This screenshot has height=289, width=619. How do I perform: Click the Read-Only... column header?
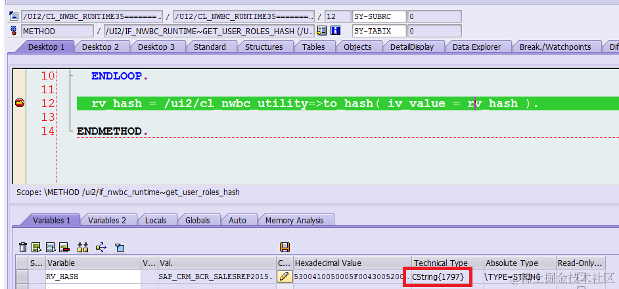580,263
